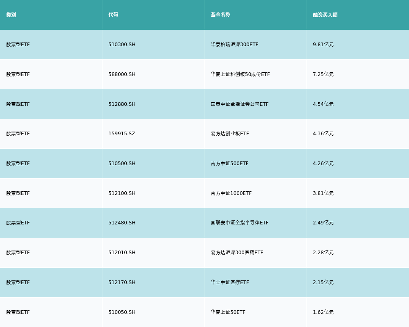
Task: Select code cell 510050.SH
Action: [x=122, y=312]
